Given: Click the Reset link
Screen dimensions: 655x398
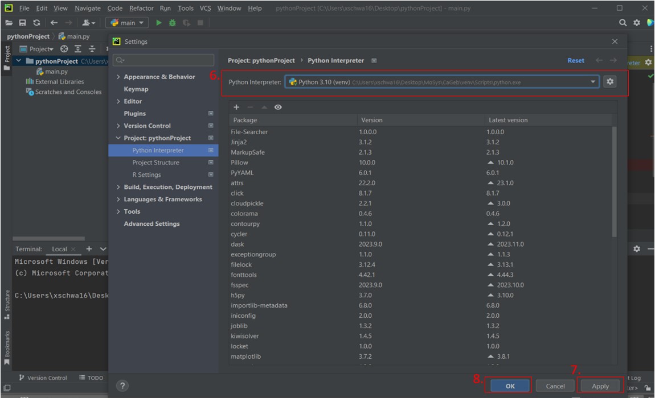Looking at the screenshot, I should (x=576, y=60).
